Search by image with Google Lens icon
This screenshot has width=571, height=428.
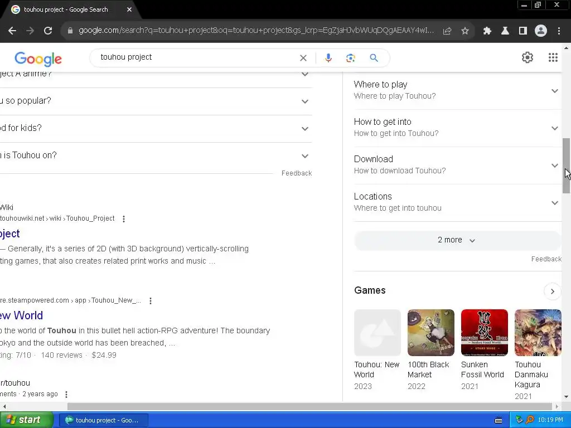coord(350,58)
